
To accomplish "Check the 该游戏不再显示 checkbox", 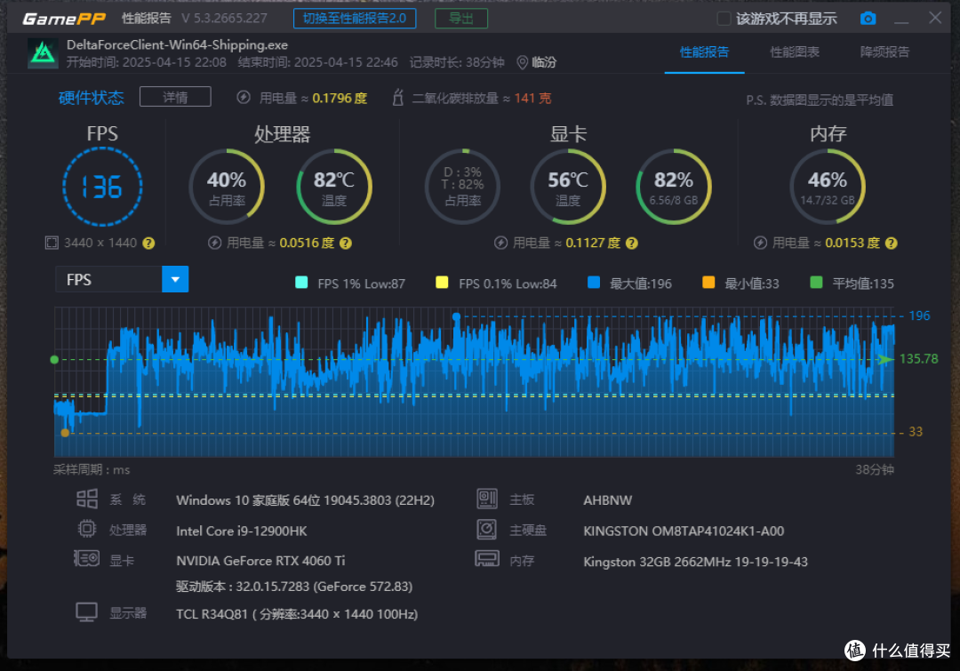I will click(x=724, y=19).
